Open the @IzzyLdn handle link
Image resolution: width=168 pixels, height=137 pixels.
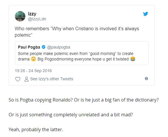37,19
